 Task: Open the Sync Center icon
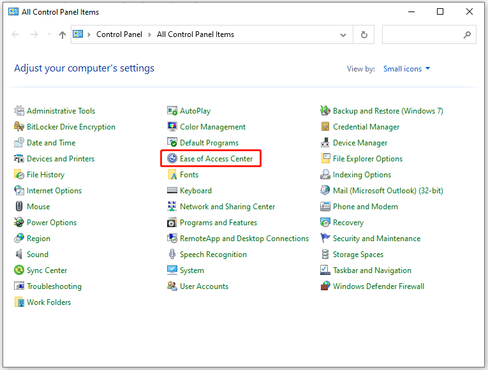point(19,270)
